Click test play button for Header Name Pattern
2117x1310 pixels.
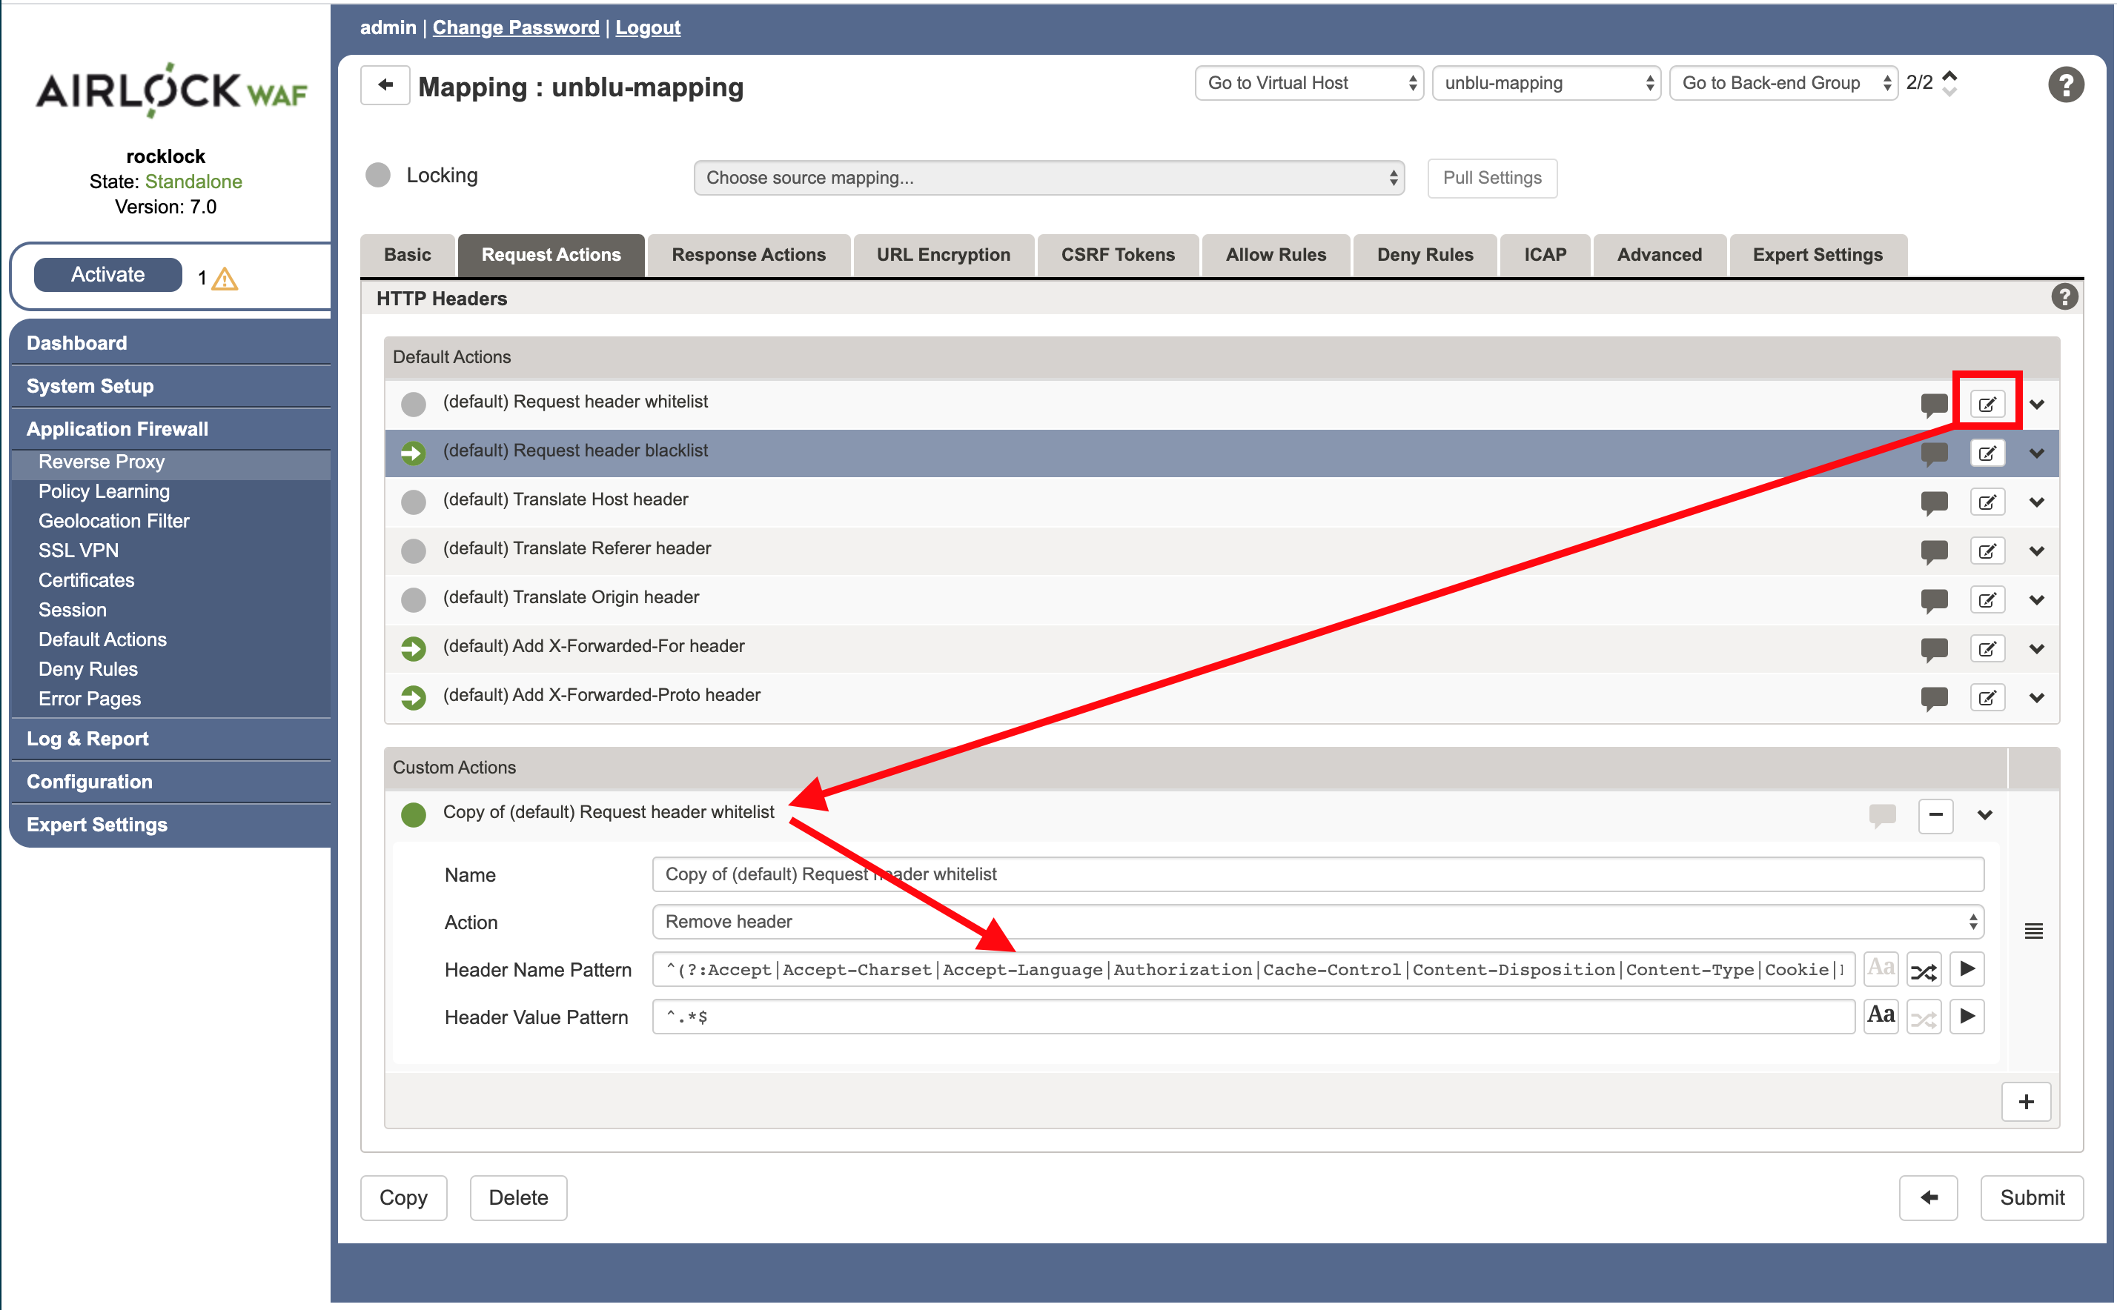(x=1967, y=968)
